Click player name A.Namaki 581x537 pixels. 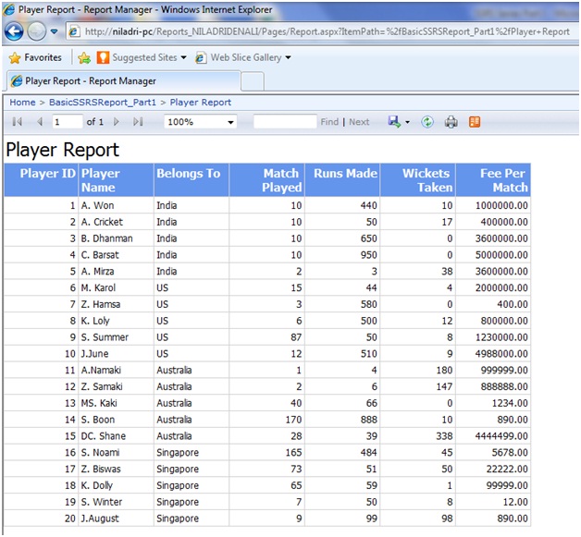(x=101, y=371)
